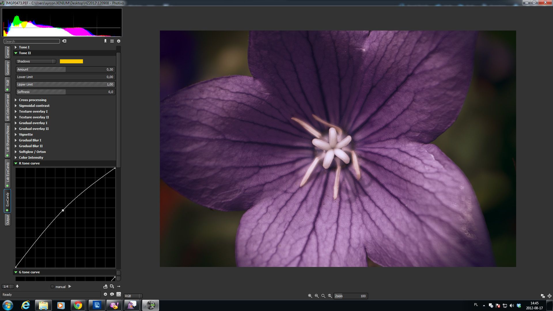This screenshot has width=553, height=311.
Task: Click the save/export image icon
Action: [x=105, y=287]
